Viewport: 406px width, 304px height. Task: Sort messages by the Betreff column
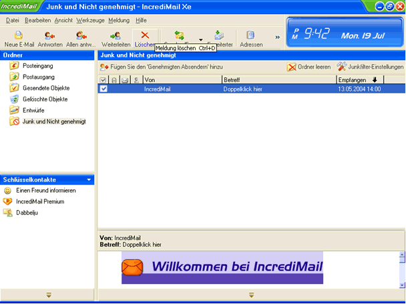[279, 80]
